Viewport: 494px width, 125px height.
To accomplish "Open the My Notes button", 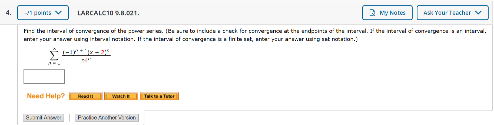I will 387,13.
